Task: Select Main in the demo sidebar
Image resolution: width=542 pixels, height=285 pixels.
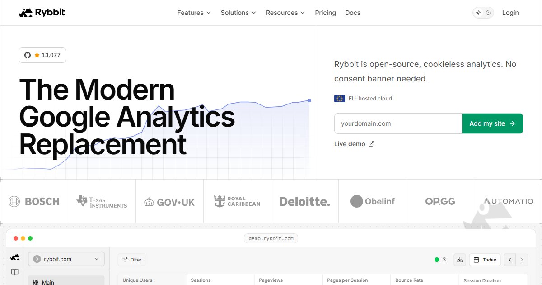Action: 66,280
